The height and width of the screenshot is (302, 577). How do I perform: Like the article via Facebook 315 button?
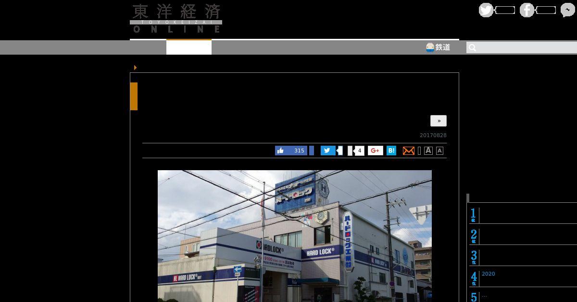tap(291, 151)
